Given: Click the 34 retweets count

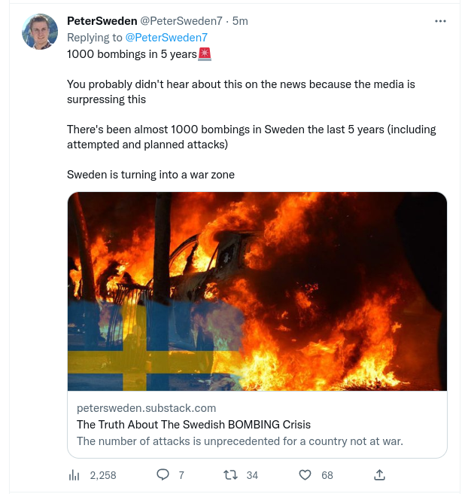Looking at the screenshot, I should pyautogui.click(x=252, y=475).
